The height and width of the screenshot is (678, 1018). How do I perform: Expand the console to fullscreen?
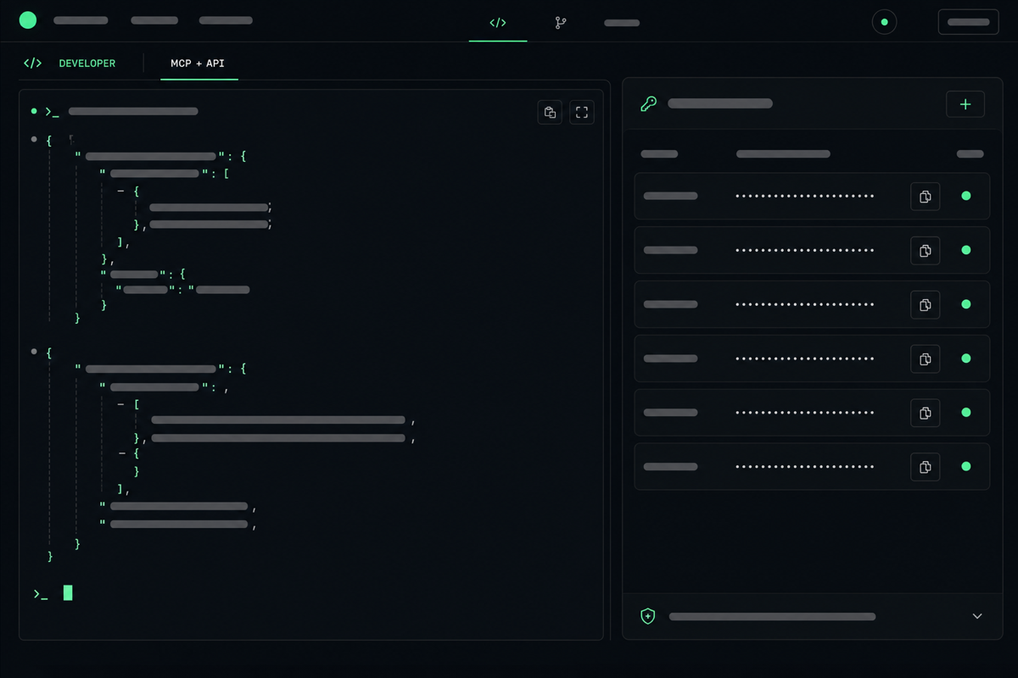click(x=582, y=112)
